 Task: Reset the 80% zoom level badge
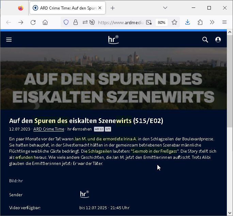coord(161,22)
